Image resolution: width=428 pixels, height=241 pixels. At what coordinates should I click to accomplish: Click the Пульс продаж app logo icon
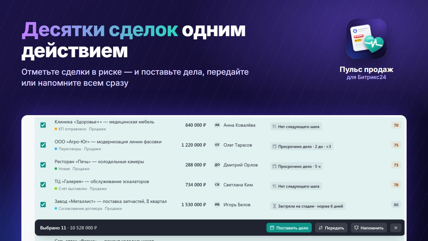pos(366,39)
